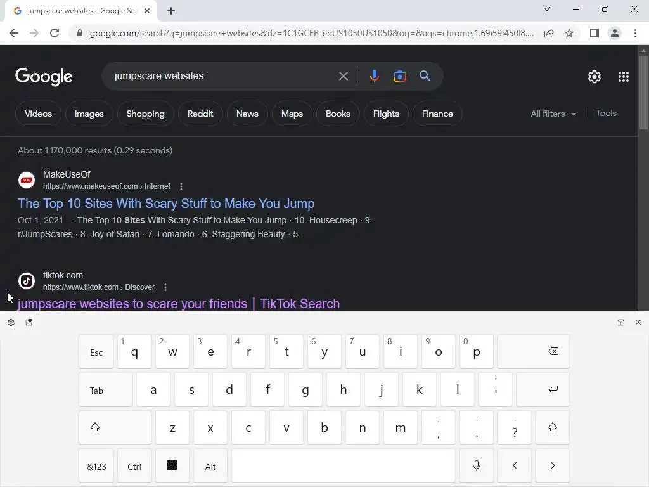Open the Chrome side panel

click(594, 33)
